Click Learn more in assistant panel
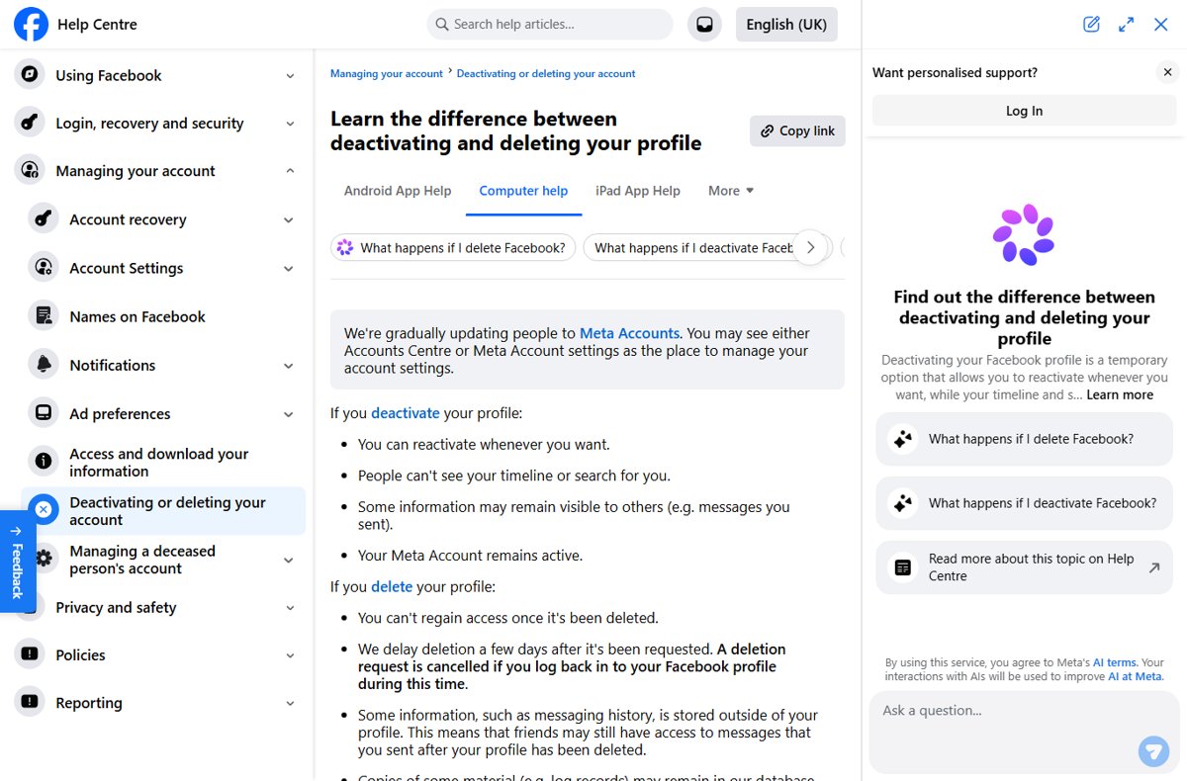This screenshot has height=781, width=1187. click(1120, 394)
